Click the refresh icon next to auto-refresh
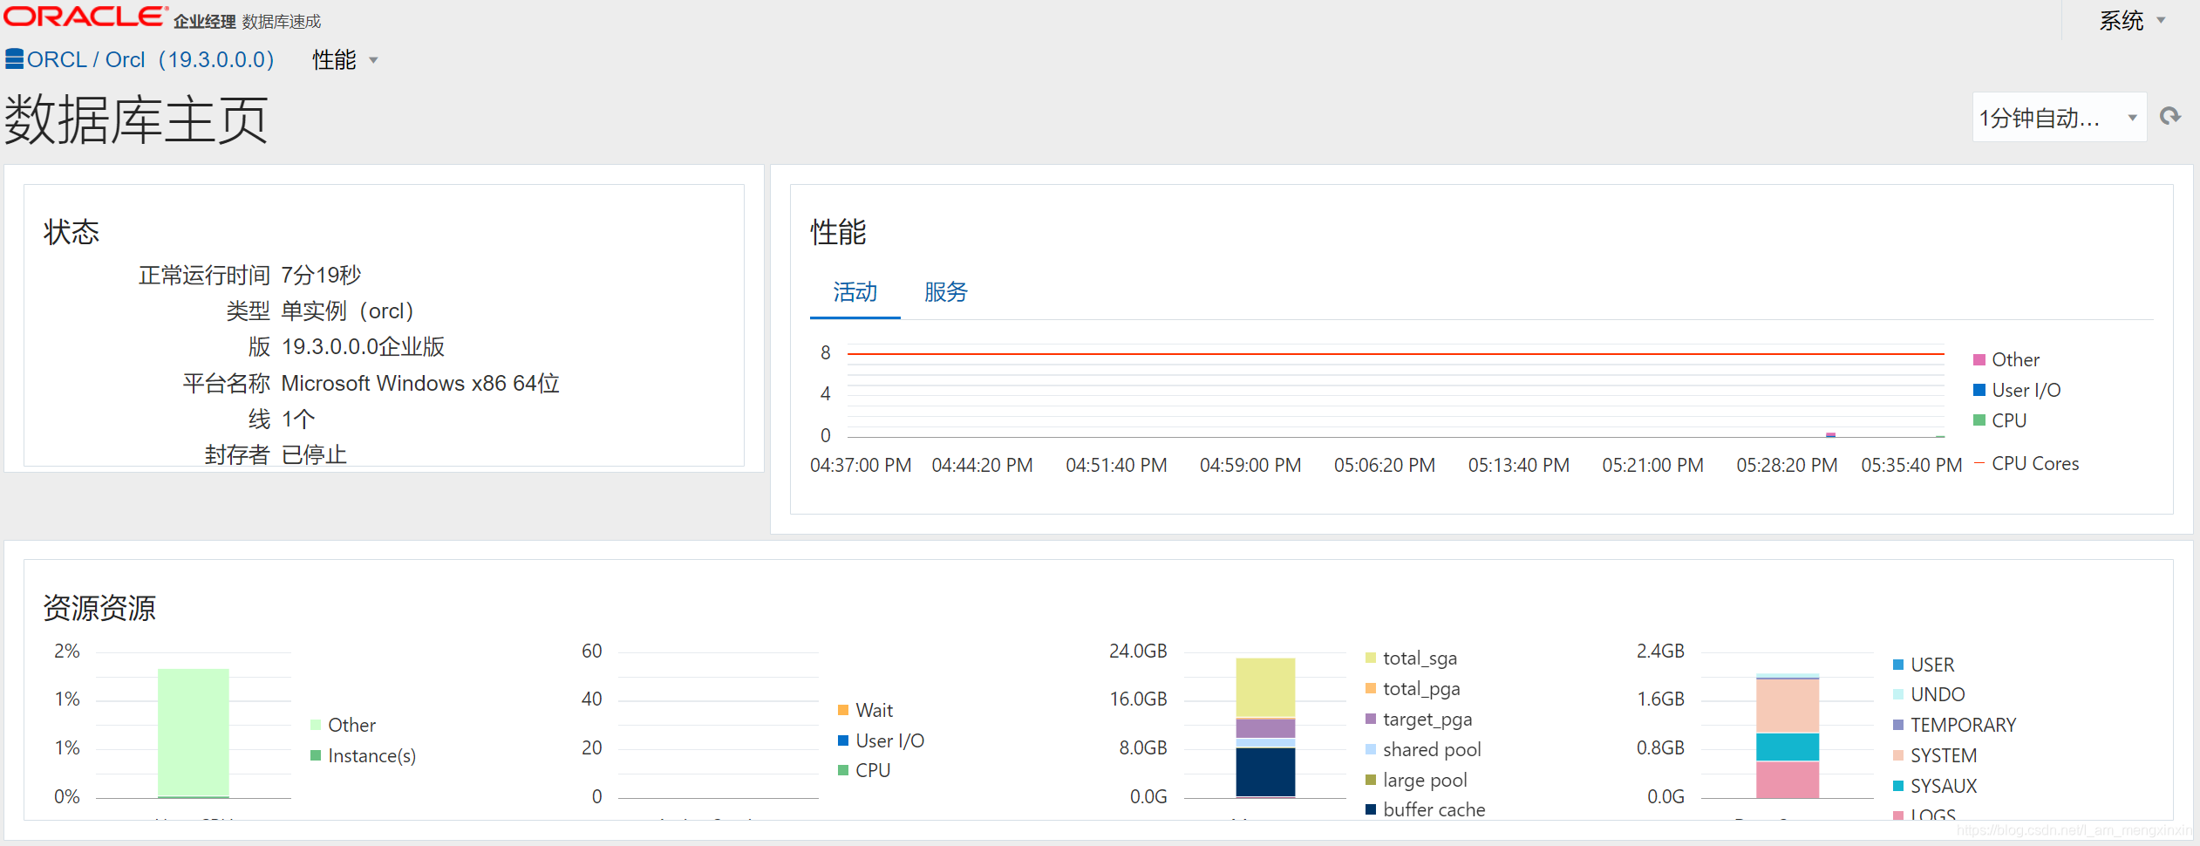This screenshot has height=846, width=2200. (x=2169, y=117)
